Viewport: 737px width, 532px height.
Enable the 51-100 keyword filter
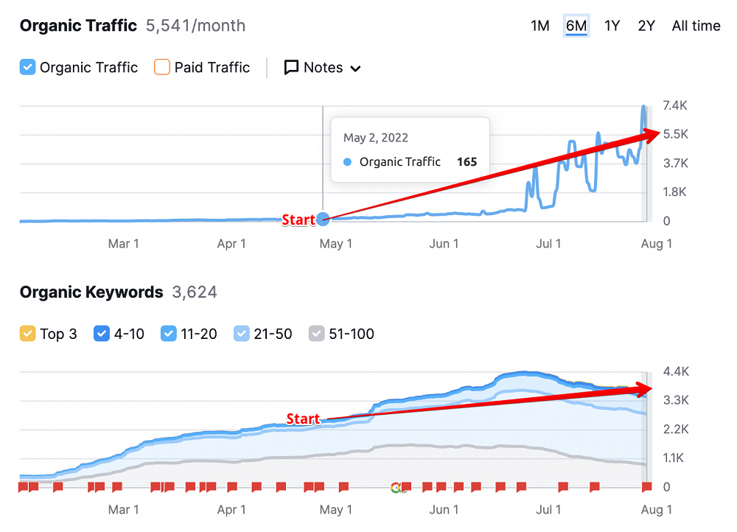pos(317,334)
